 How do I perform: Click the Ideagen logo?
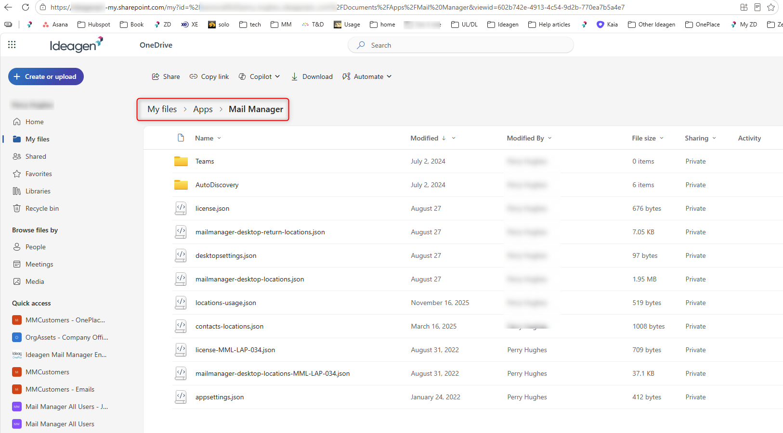click(x=77, y=45)
